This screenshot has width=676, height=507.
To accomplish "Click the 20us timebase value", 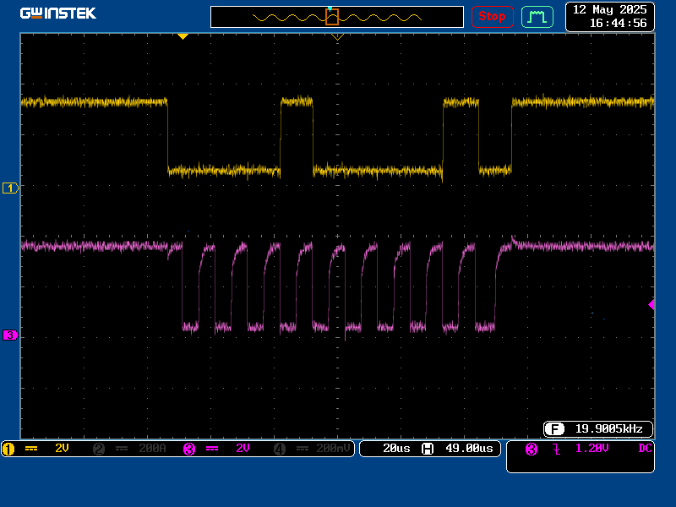I will click(x=396, y=449).
